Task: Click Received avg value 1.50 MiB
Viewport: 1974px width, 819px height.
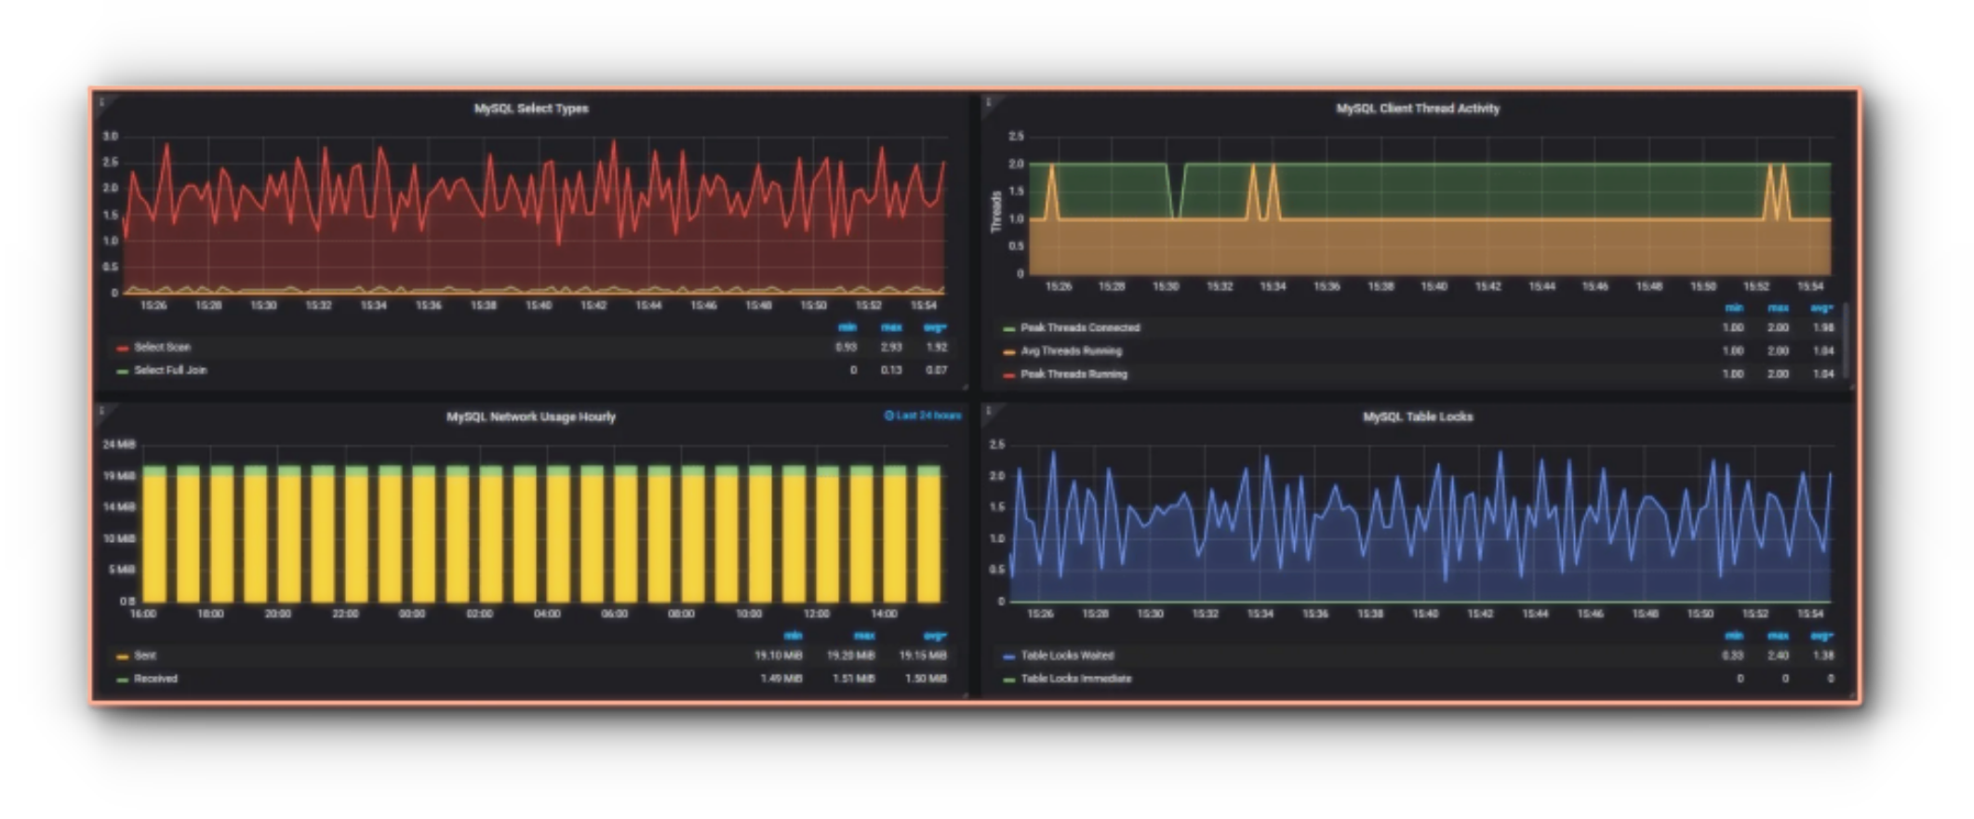Action: pos(926,679)
